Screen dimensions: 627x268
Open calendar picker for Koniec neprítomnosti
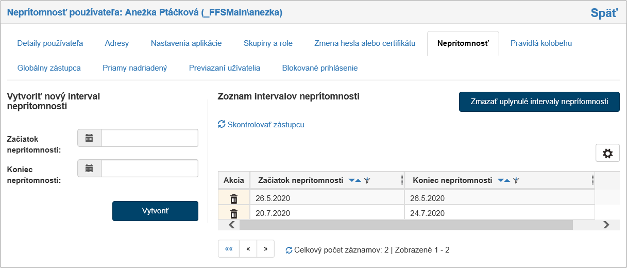coord(89,168)
